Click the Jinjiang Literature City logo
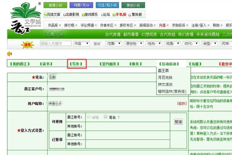232x155 pixels. click(x=26, y=18)
